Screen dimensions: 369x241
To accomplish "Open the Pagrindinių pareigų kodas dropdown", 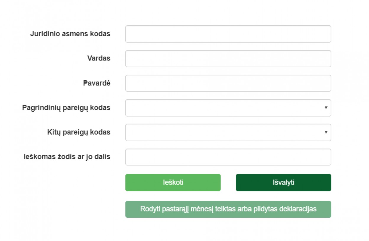I will (228, 108).
